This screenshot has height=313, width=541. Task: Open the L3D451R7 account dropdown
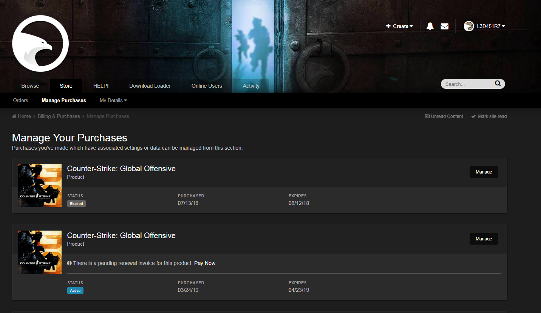(491, 26)
